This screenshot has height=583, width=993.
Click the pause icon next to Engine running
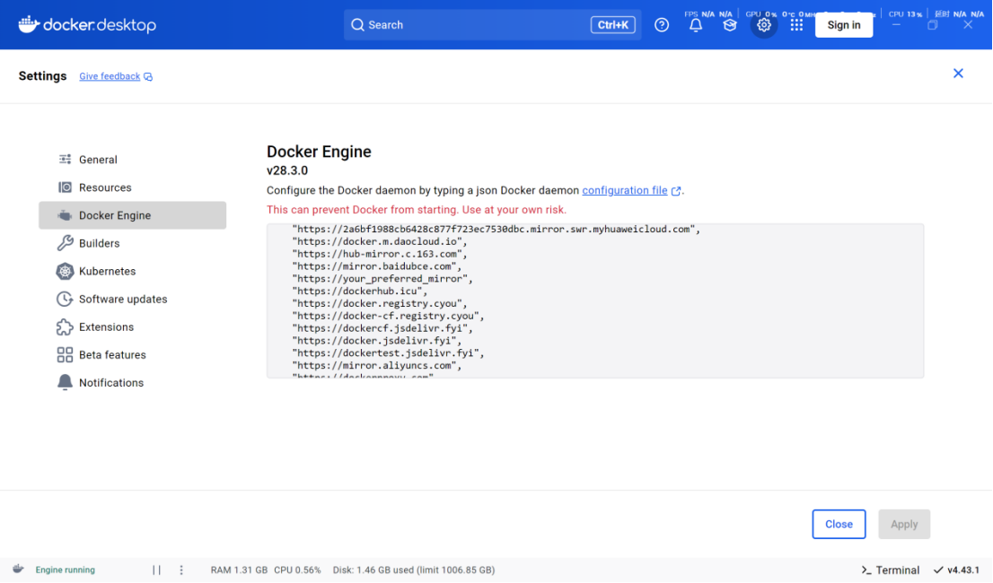(156, 570)
